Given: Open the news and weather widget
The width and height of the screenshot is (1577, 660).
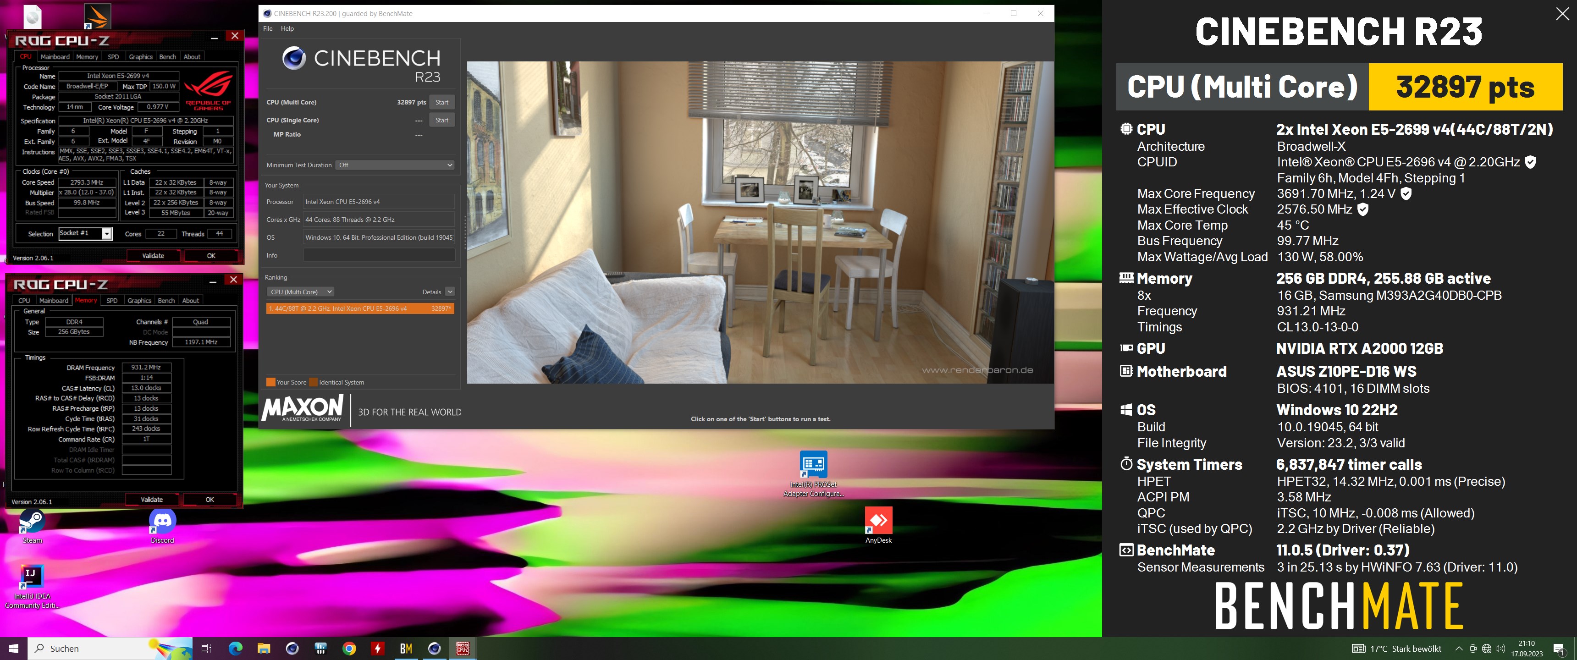Looking at the screenshot, I should [1396, 649].
